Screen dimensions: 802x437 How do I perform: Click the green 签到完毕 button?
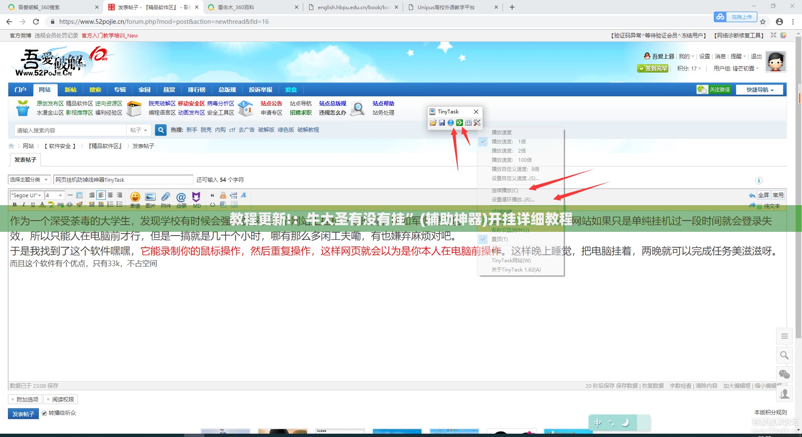[653, 68]
